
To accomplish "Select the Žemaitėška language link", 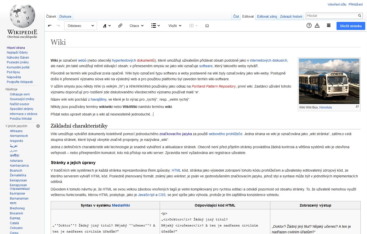I will 18,175.
